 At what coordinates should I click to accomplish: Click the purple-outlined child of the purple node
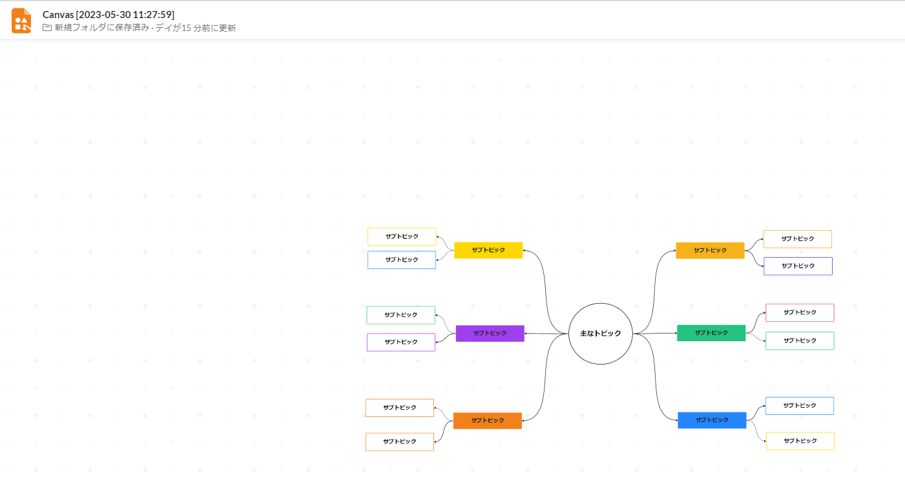(x=400, y=343)
